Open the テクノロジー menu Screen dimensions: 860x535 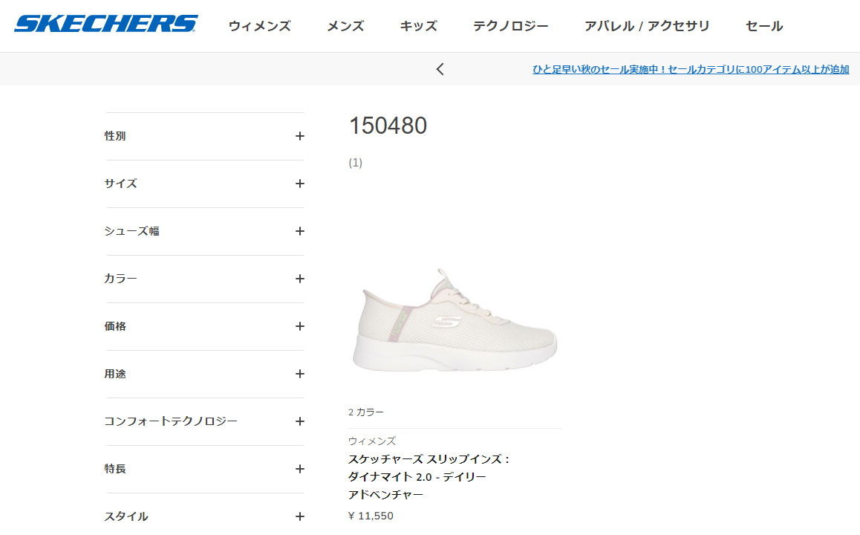pyautogui.click(x=511, y=26)
